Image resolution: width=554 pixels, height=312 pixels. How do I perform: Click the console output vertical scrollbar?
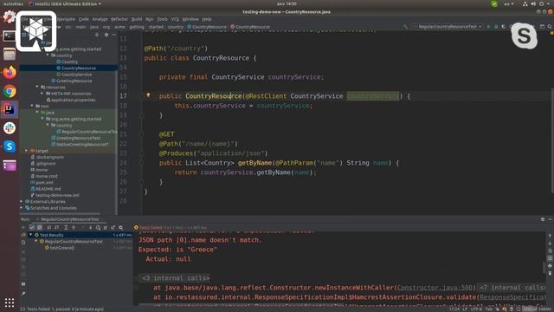[544, 268]
